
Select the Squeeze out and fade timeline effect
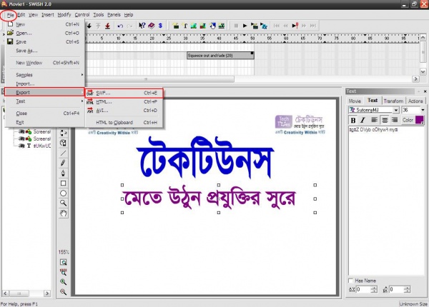pos(220,56)
